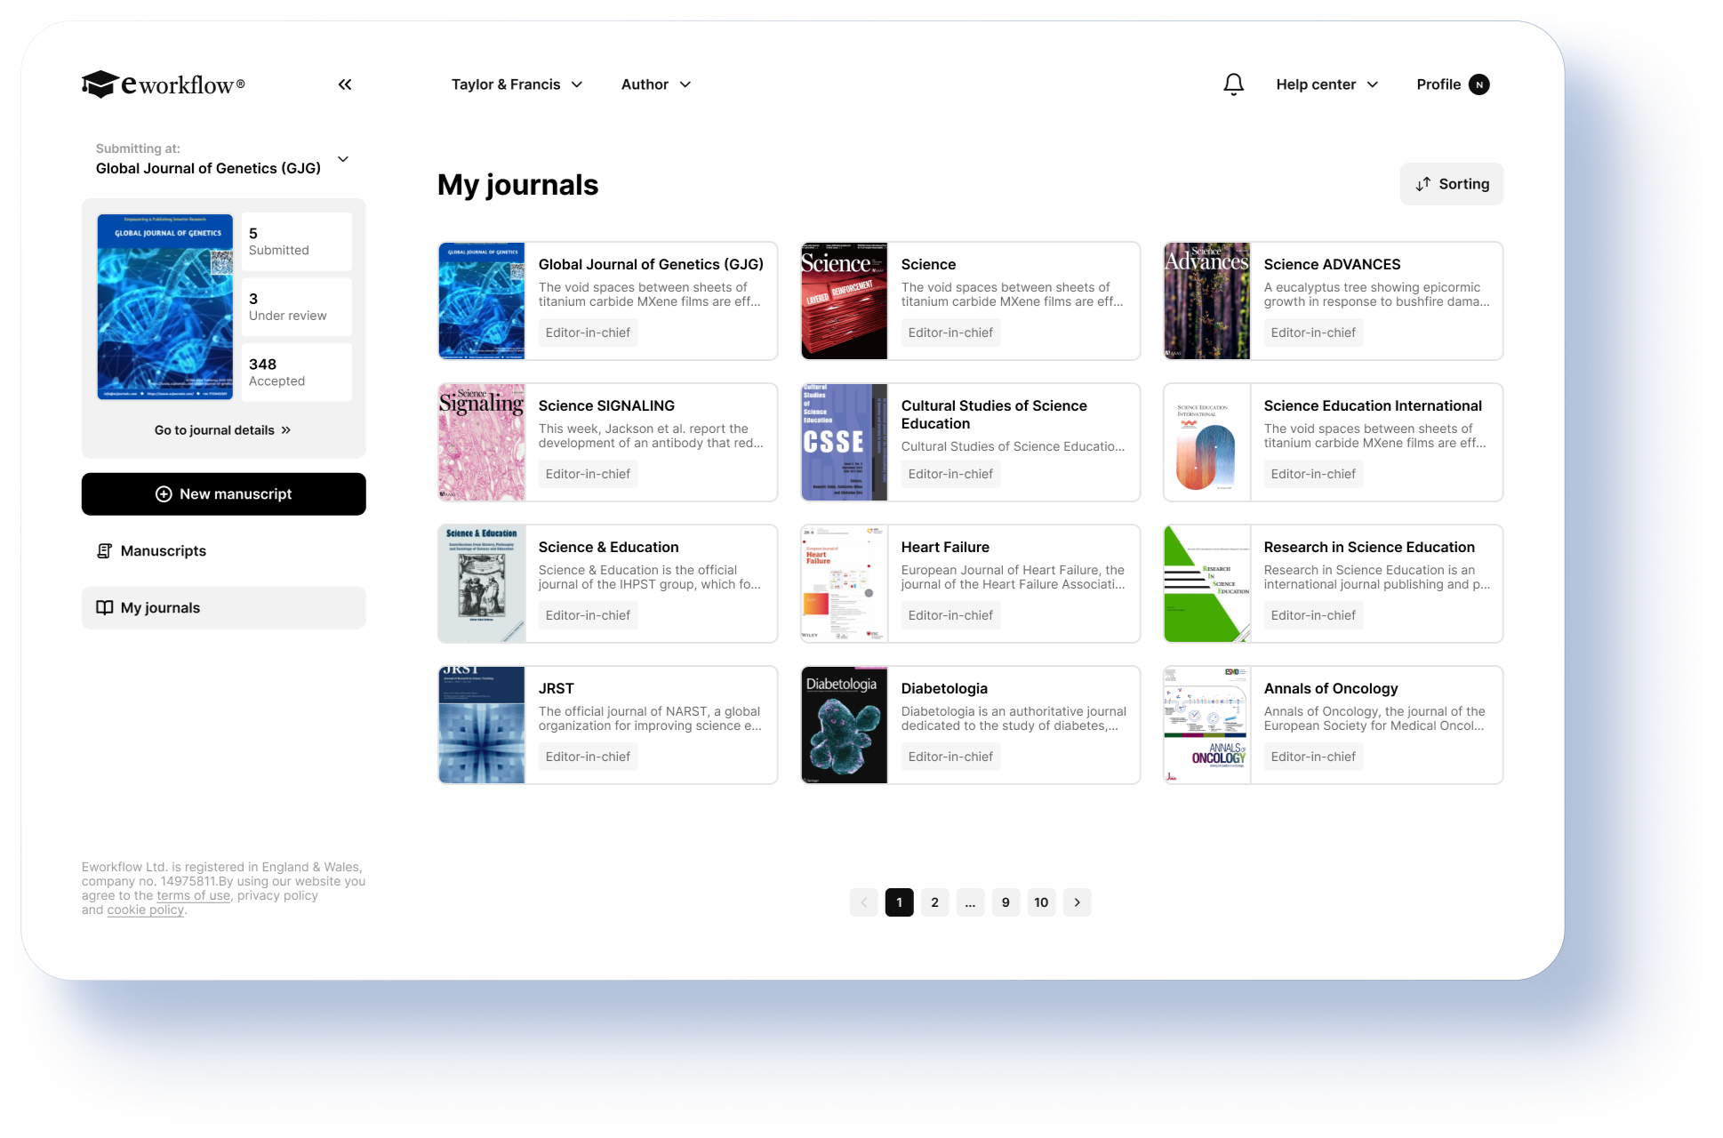Screen dimensions: 1723x1138
Task: Collapse sidebar with double chevron icon
Action: point(345,84)
